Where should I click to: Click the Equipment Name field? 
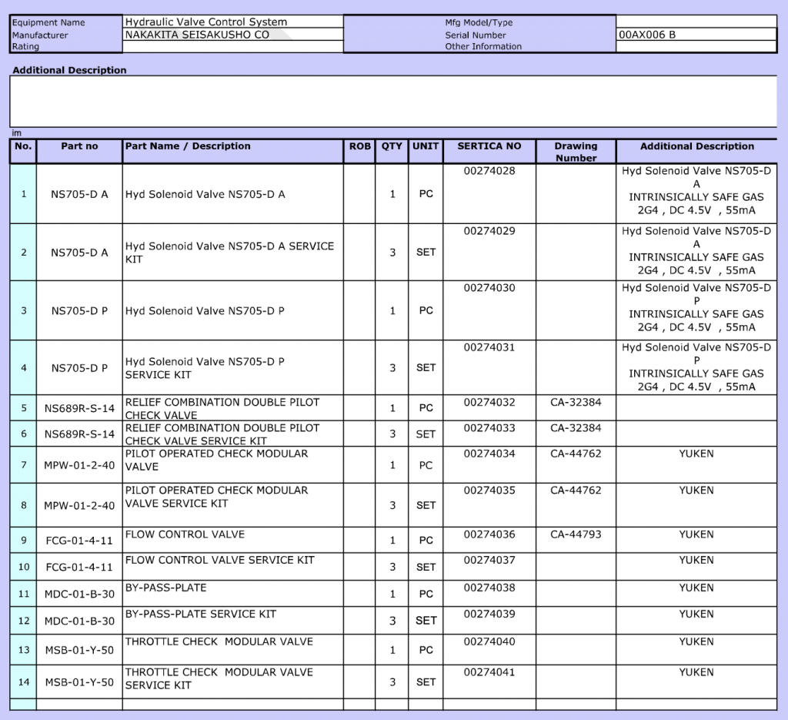[232, 22]
